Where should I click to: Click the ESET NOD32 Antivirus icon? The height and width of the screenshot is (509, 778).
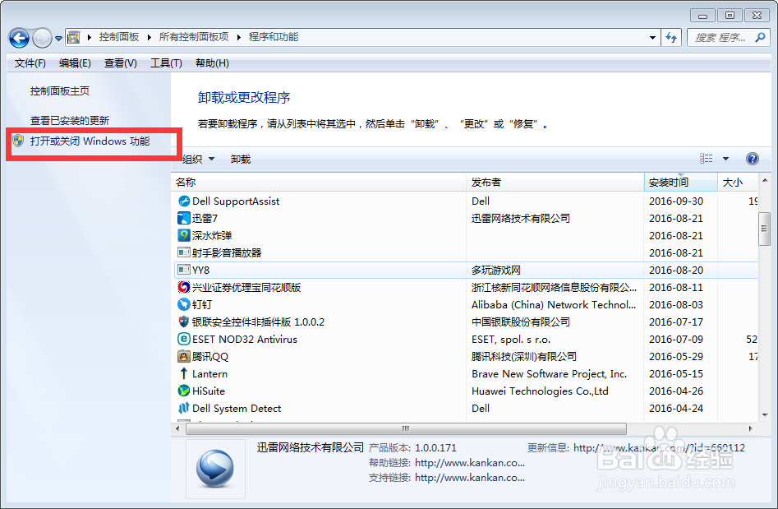(x=184, y=339)
